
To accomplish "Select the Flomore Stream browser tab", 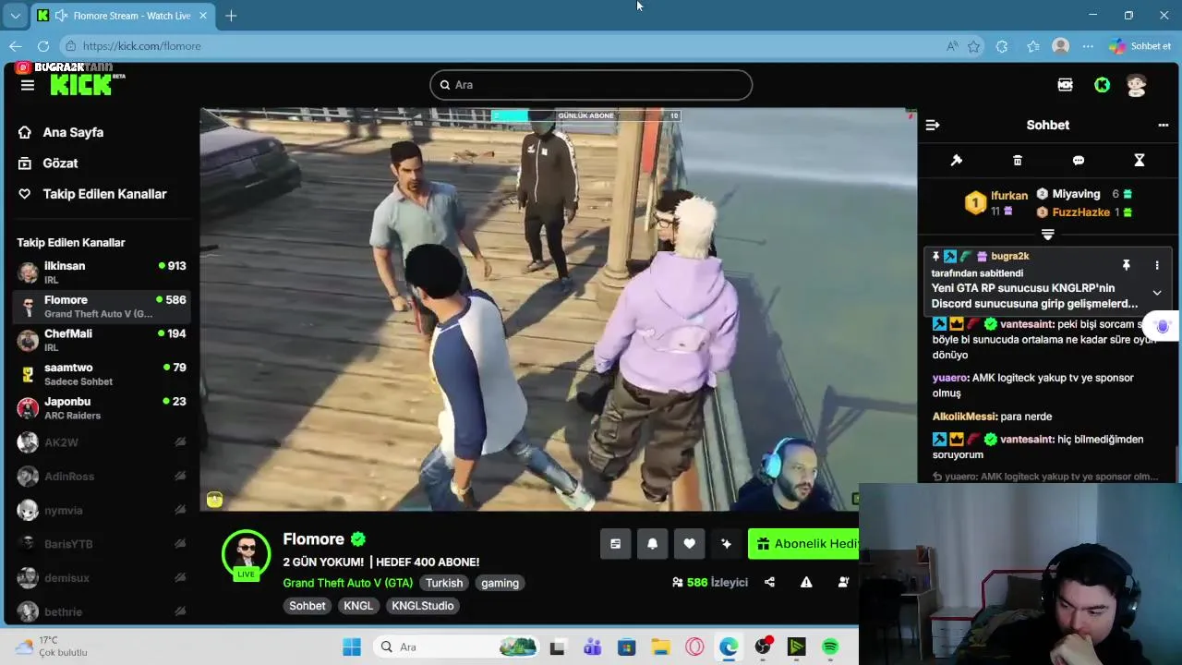I will coord(124,16).
